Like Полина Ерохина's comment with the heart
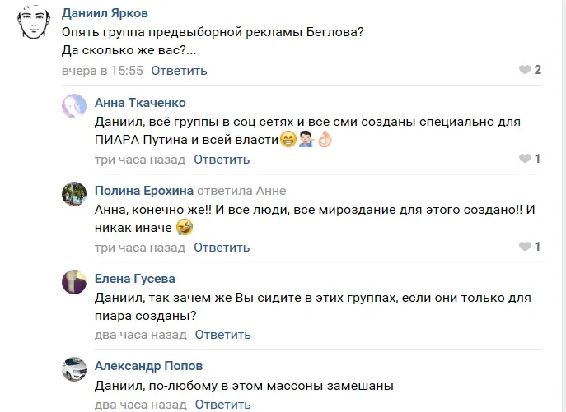The width and height of the screenshot is (566, 412). click(x=524, y=247)
